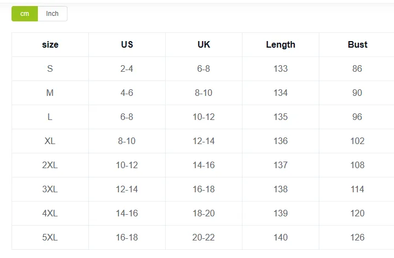This screenshot has height=258, width=394.
Task: Select the M size row label
Action: tap(50, 93)
